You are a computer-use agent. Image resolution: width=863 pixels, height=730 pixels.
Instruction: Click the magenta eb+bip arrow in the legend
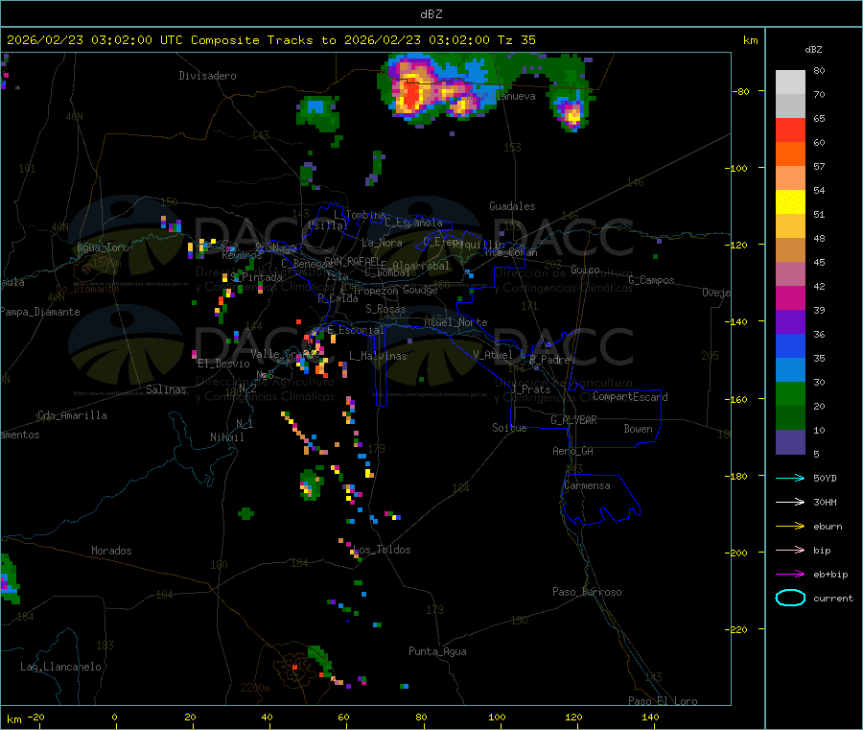tap(790, 575)
